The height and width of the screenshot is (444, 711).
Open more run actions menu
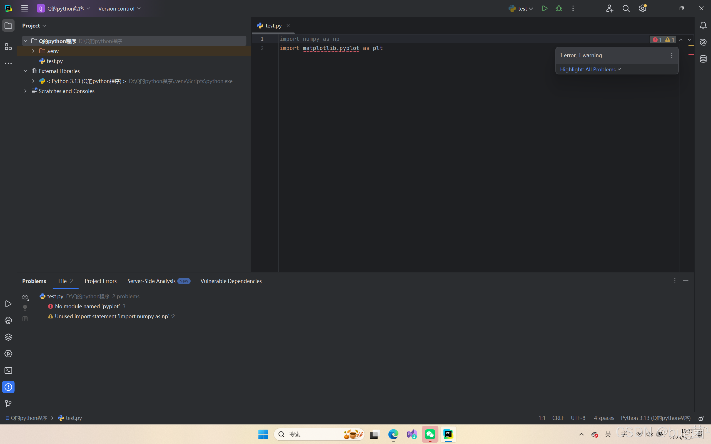573,9
